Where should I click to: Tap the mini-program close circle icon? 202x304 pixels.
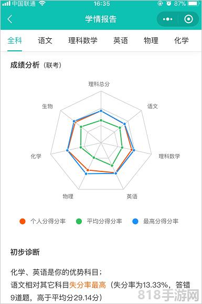coord(188,19)
